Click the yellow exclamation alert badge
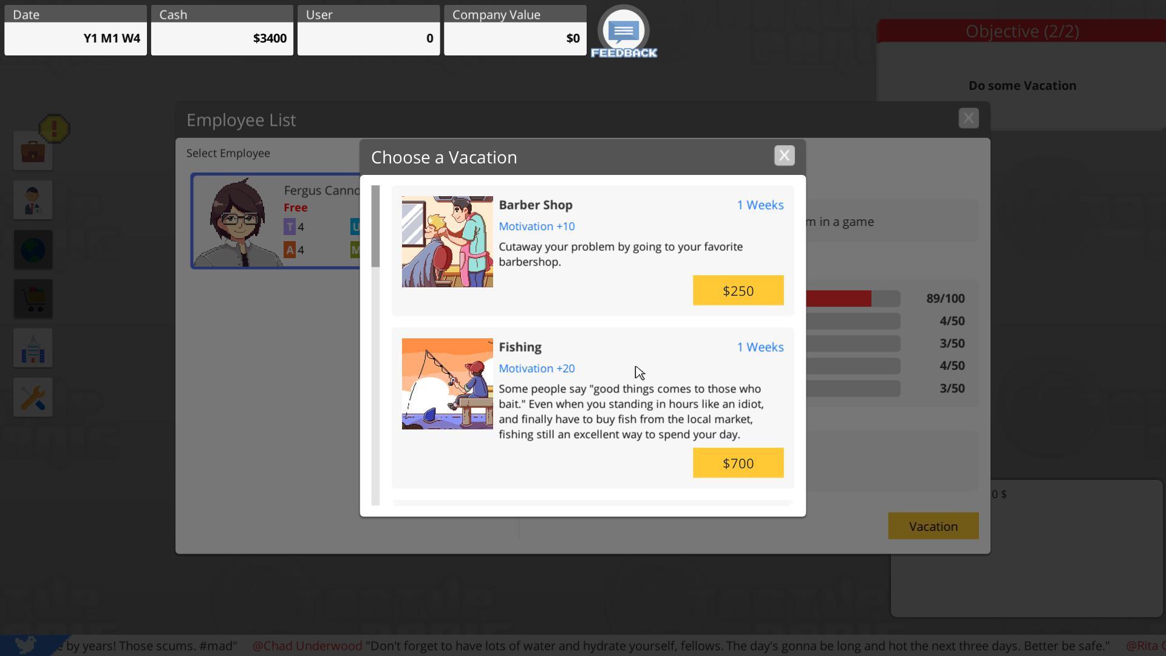1166x656 pixels. point(54,129)
